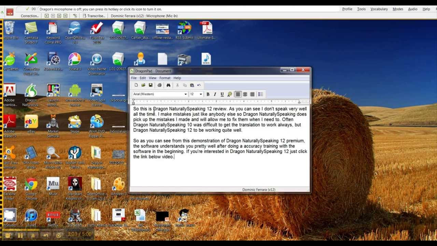Select the "My Websites.xls" desktop file
437x246 pixels.
pyautogui.click(x=140, y=220)
